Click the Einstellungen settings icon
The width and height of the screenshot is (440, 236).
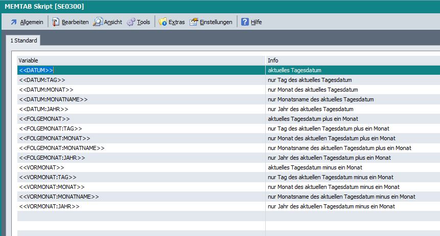pos(194,22)
